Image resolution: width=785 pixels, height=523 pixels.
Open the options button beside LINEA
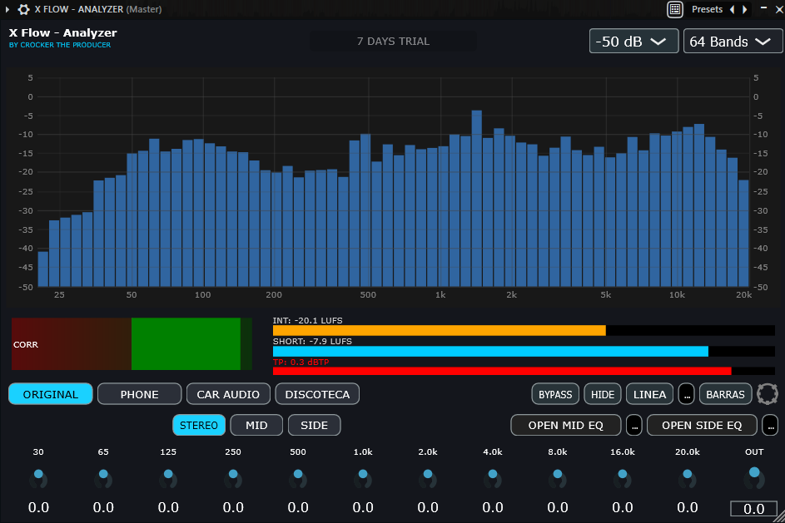point(687,394)
